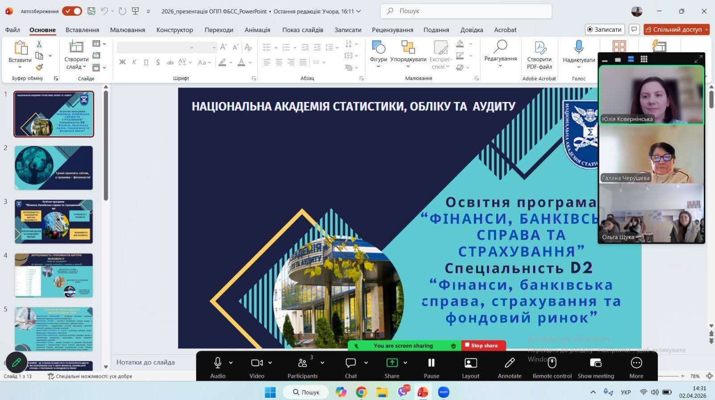The height and width of the screenshot is (400, 715).
Task: Open the Фігури shapes gallery
Action: pyautogui.click(x=378, y=47)
